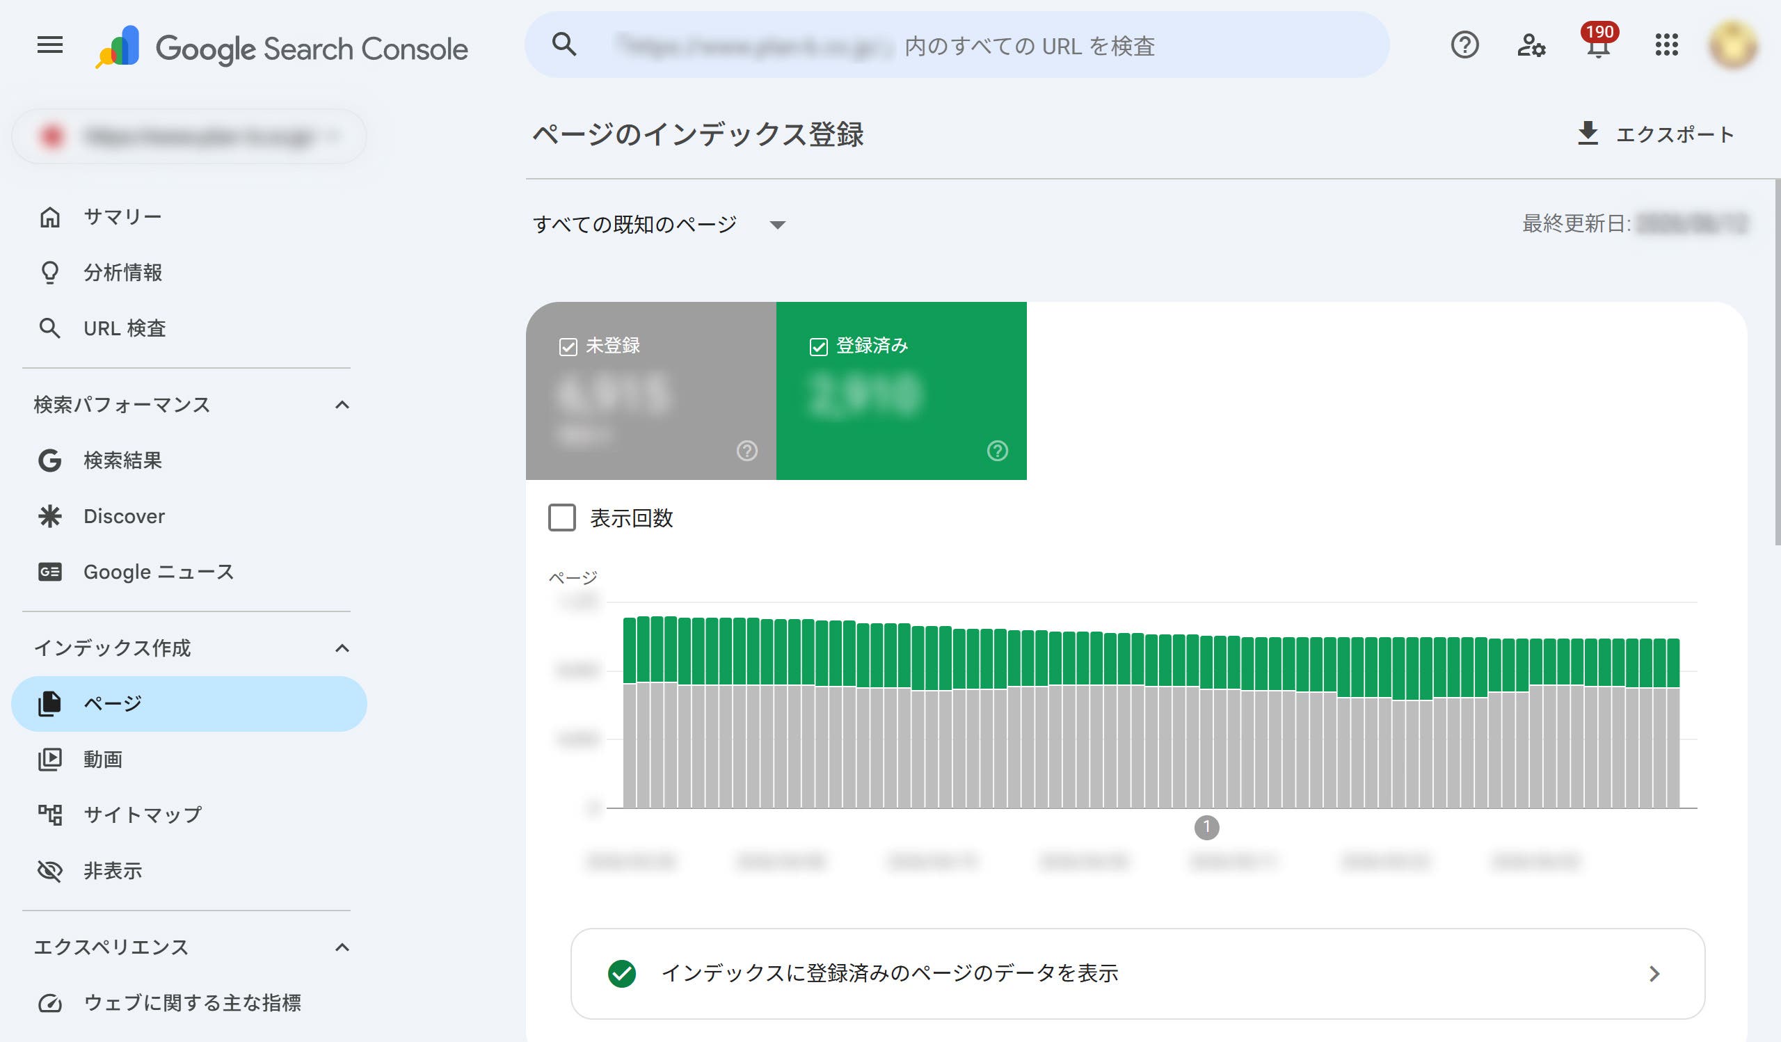Viewport: 1781px width, 1042px height.
Task: Go to サマリー in sidebar
Action: [x=189, y=217]
